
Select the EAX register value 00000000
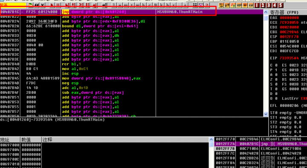point(289,18)
